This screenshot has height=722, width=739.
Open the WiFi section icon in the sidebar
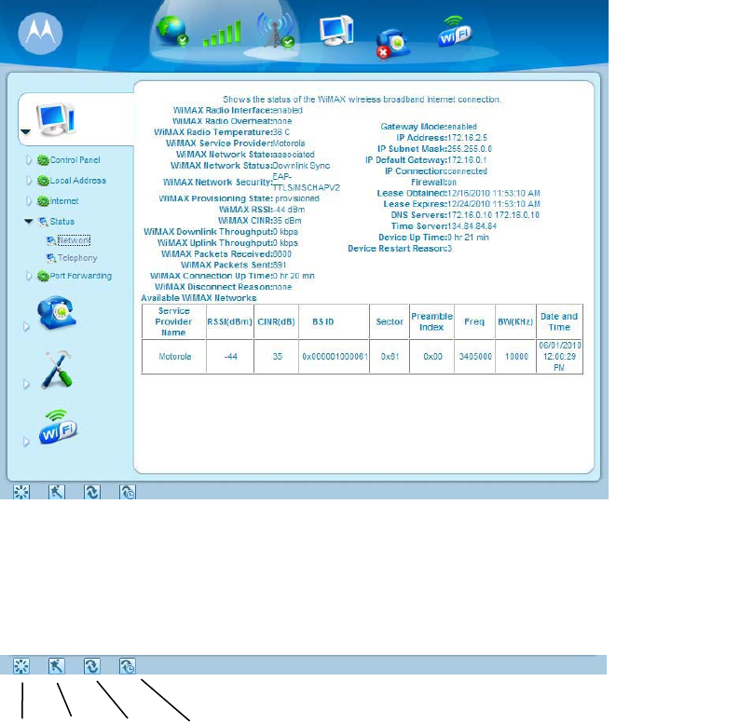pos(58,427)
